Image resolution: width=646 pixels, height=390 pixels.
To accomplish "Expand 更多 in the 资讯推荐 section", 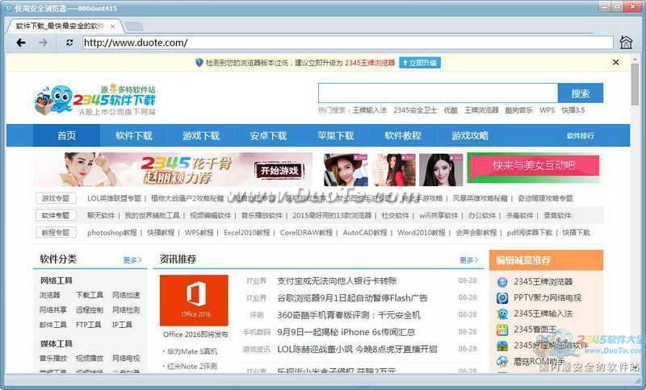I will (468, 260).
